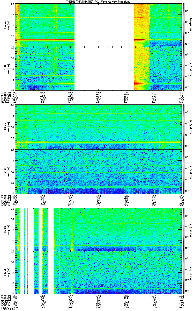Image resolution: width=194 pixels, height=311 pixels.
Task: Select the THD BL axis label
Action: click(x=5, y=126)
